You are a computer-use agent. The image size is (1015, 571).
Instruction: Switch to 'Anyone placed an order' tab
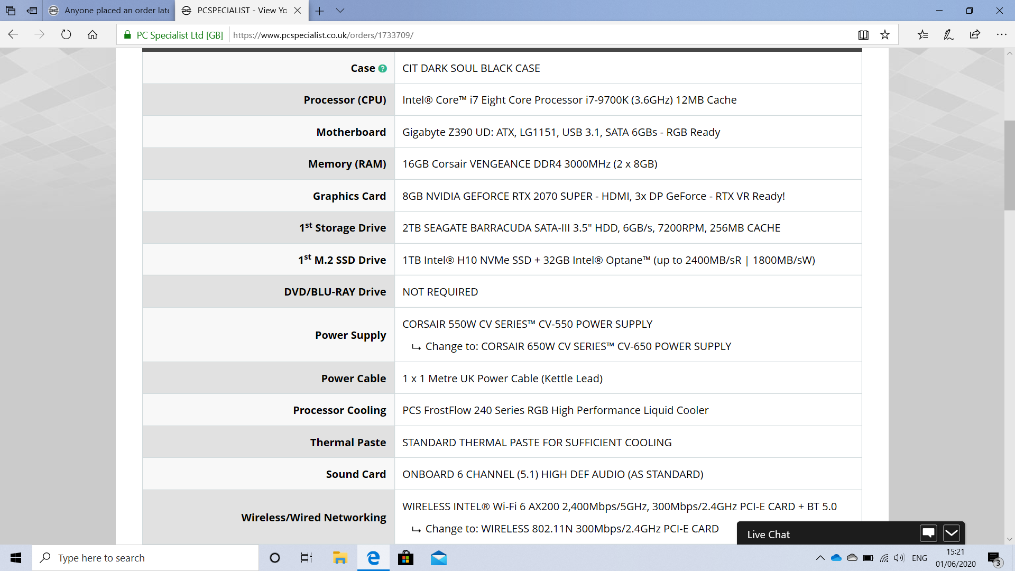[x=109, y=11]
